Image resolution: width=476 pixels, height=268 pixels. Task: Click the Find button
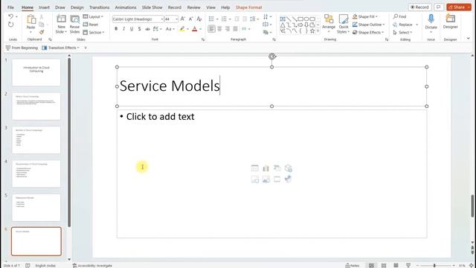click(399, 16)
